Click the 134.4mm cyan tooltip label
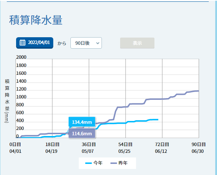Viewport: 217px width, 175px height. [x=82, y=122]
